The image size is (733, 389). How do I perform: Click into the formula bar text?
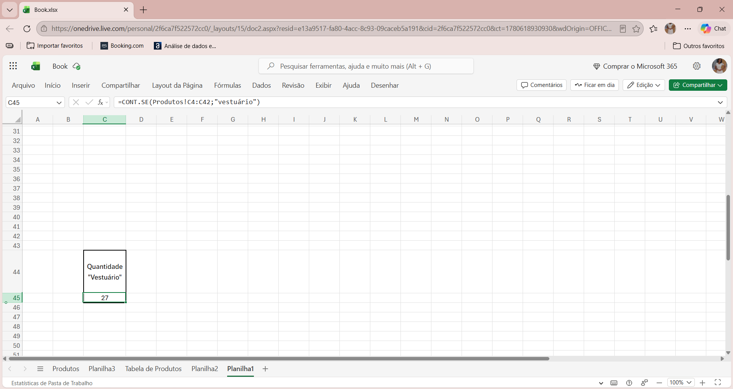[x=189, y=102]
